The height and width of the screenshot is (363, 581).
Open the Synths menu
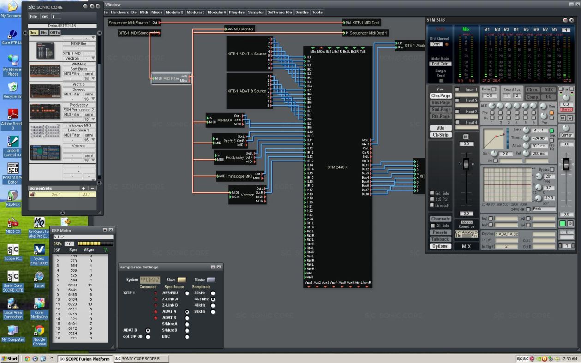[x=302, y=12]
